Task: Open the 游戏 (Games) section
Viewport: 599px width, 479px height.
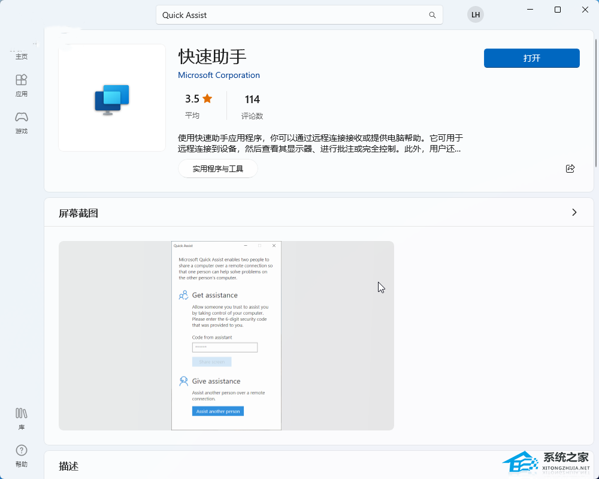Action: pos(22,122)
